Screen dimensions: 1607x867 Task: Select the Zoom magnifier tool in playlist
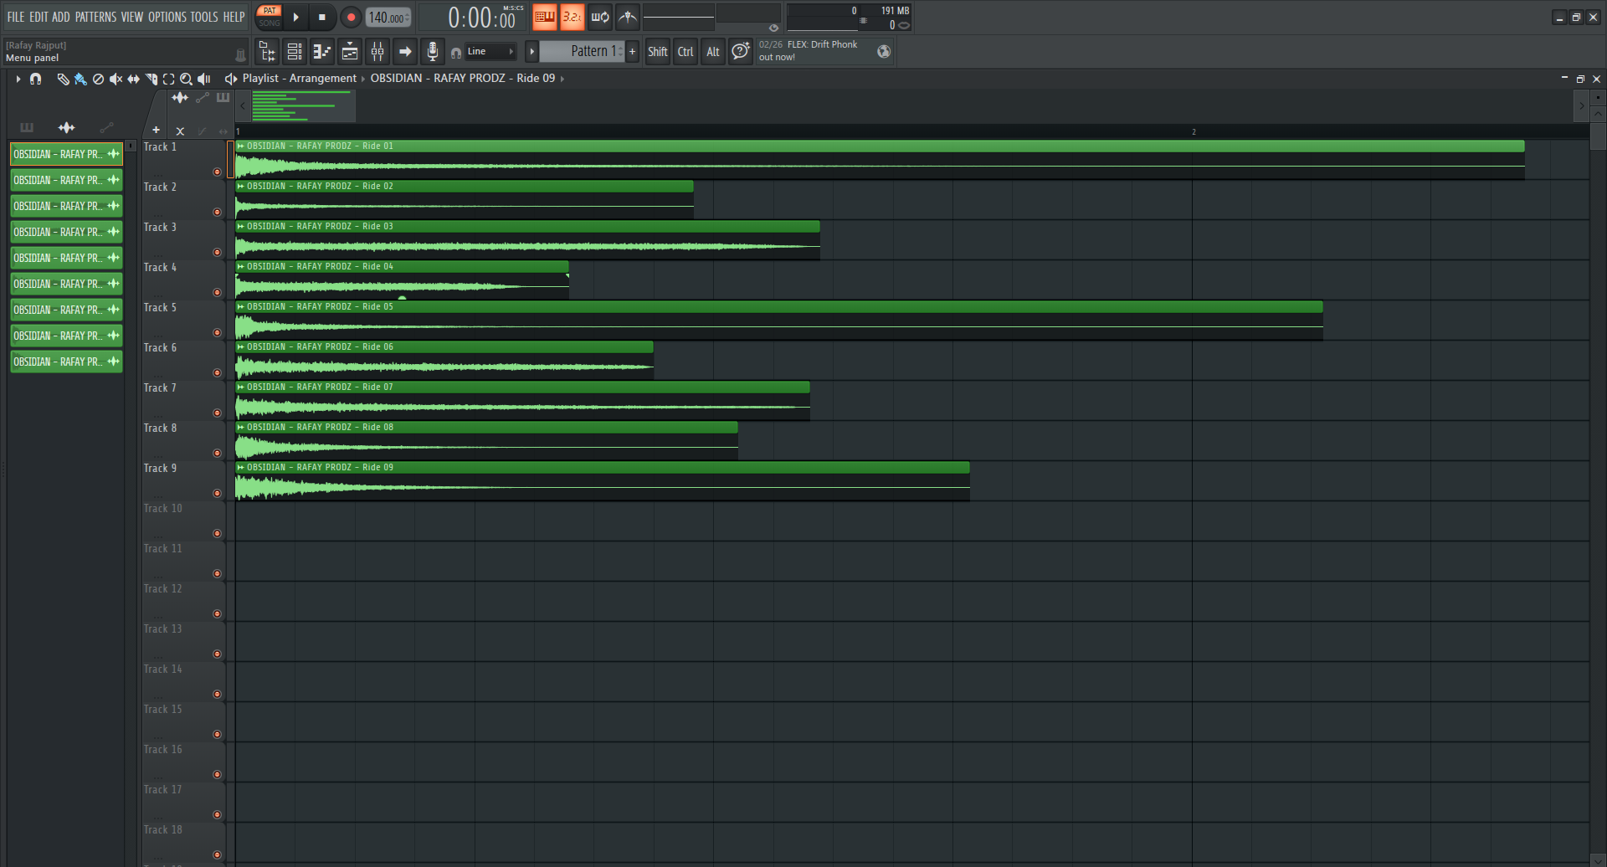coord(186,79)
